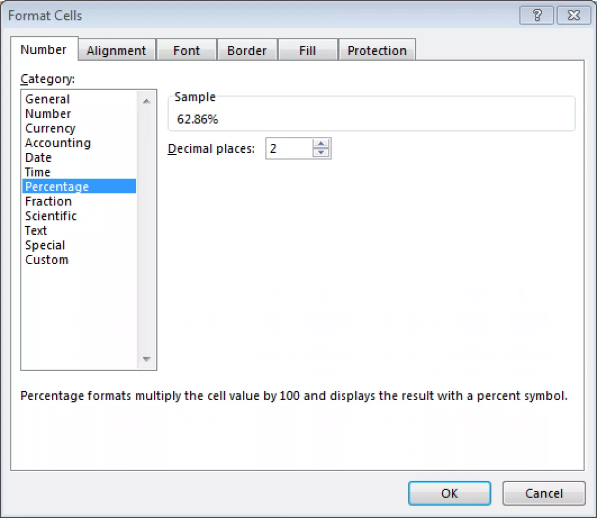Screen dimensions: 597x518
Task: Switch to the Number tab
Action: [44, 49]
